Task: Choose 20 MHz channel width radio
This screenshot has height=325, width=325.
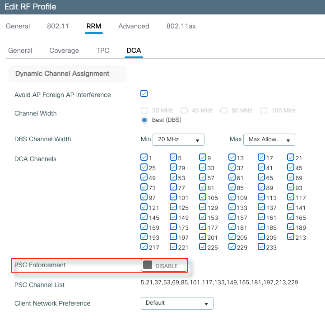Action: tap(144, 111)
